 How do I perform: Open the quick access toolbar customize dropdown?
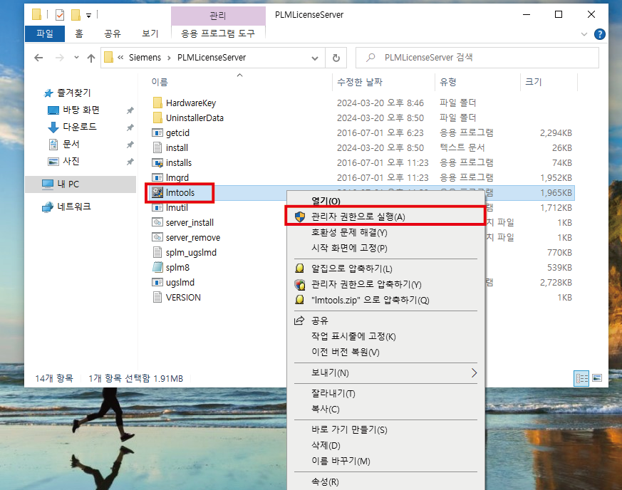click(88, 16)
